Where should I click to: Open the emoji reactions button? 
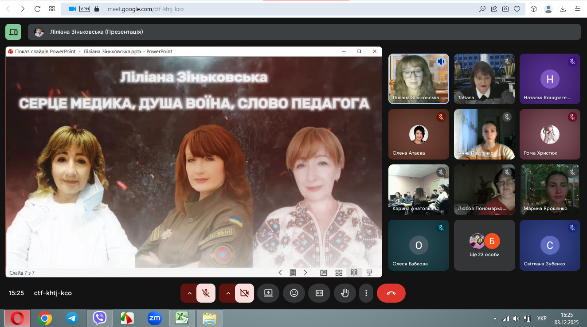tap(293, 293)
